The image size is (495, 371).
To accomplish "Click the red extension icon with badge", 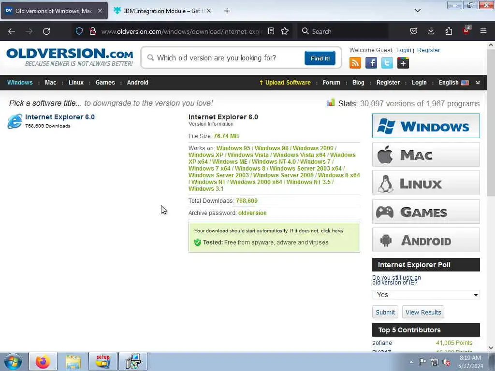I will click(x=466, y=30).
